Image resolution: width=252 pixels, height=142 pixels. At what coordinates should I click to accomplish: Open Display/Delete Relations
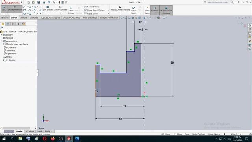pos(120,8)
